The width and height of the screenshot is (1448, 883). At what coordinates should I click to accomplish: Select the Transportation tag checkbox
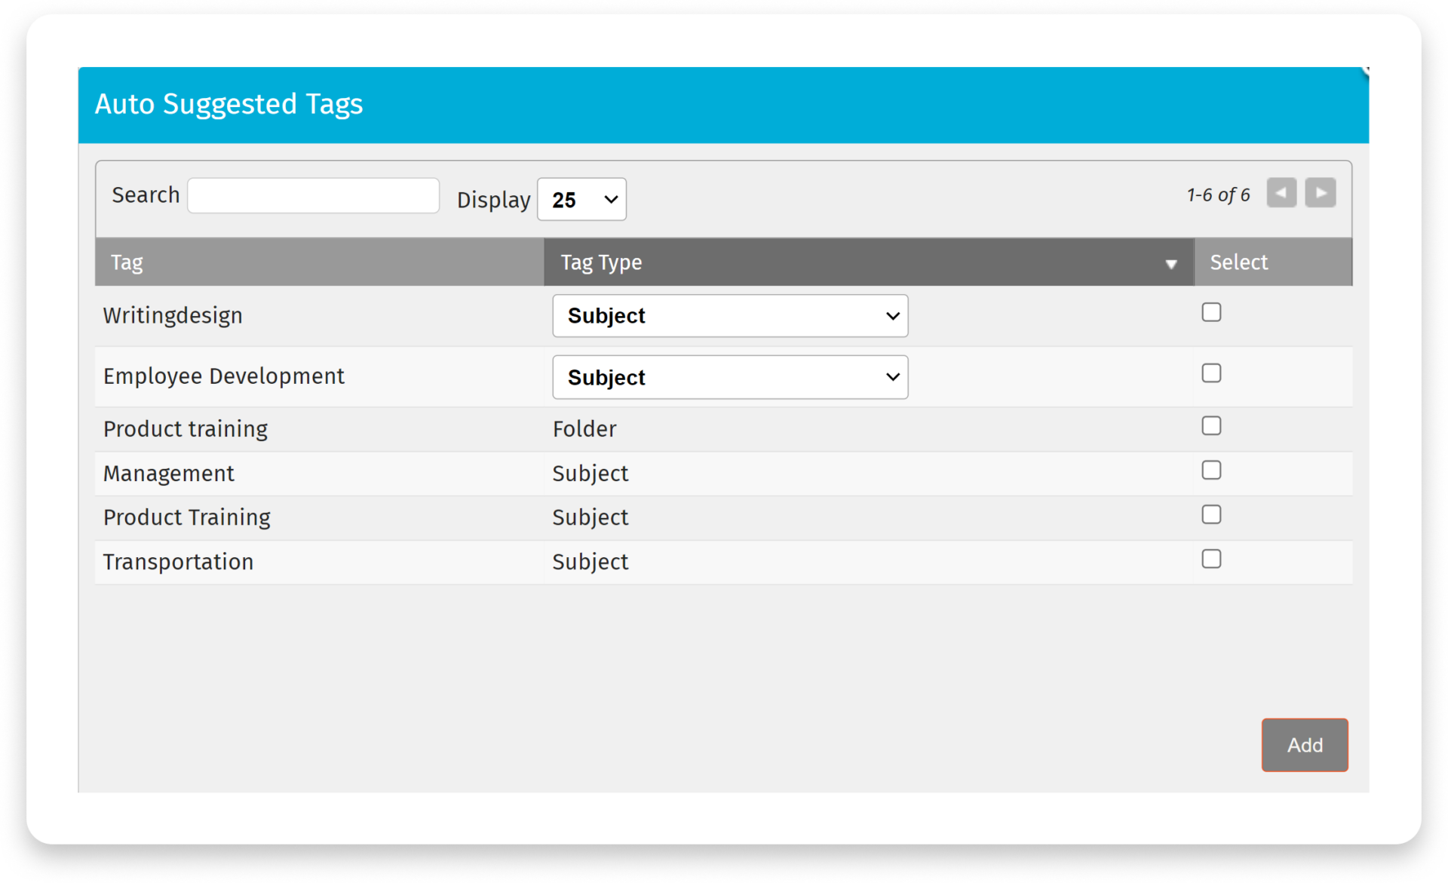point(1211,559)
